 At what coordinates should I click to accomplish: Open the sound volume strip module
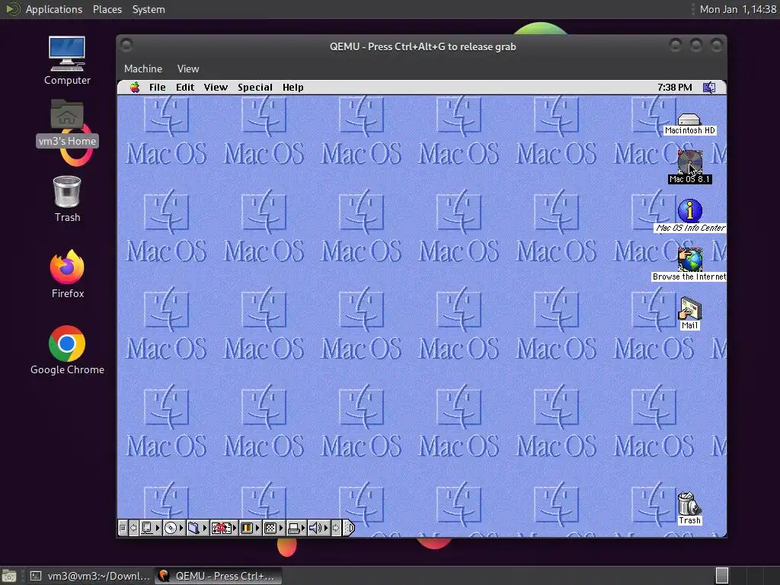tap(319, 528)
